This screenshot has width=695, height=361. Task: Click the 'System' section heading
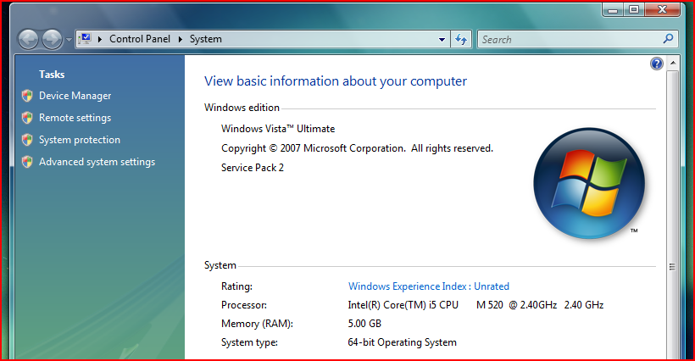point(220,265)
